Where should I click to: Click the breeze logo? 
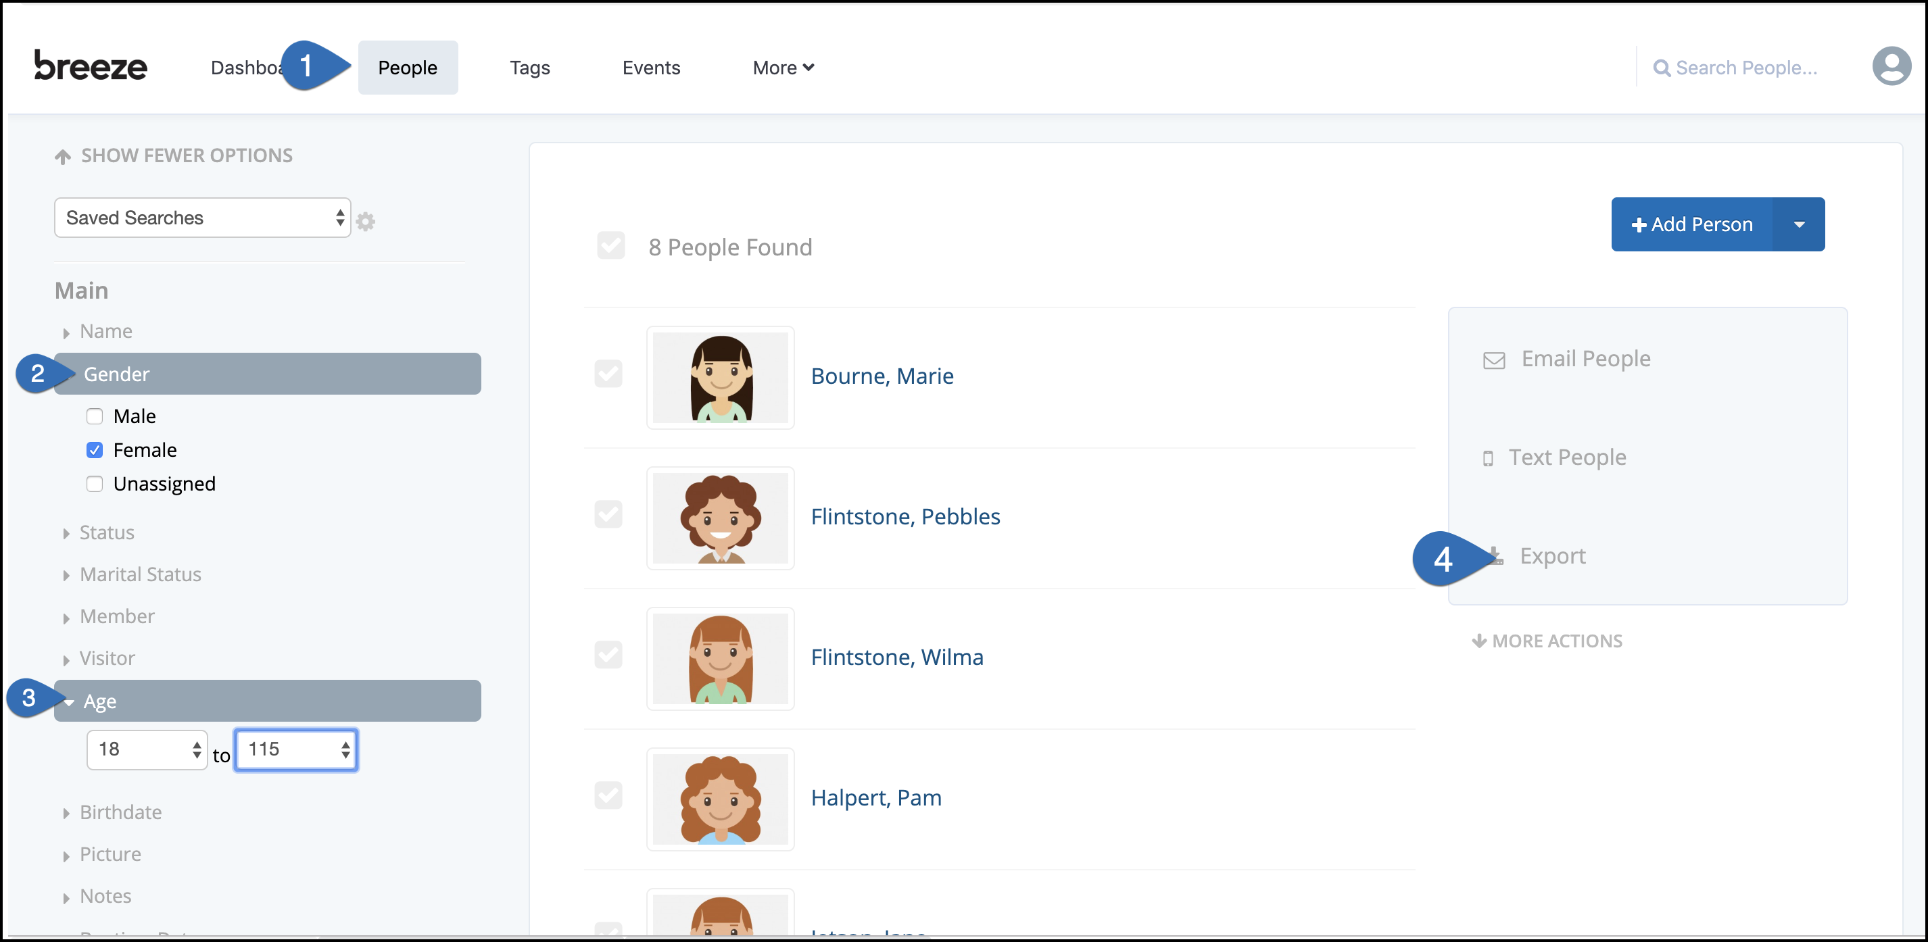pos(91,66)
